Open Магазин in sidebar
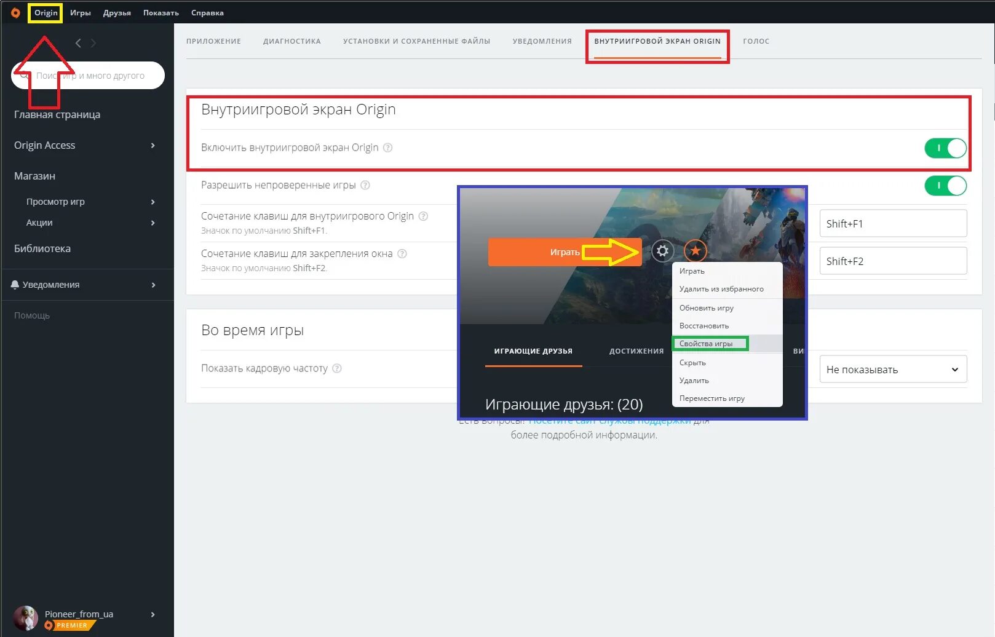The width and height of the screenshot is (995, 637). tap(34, 176)
